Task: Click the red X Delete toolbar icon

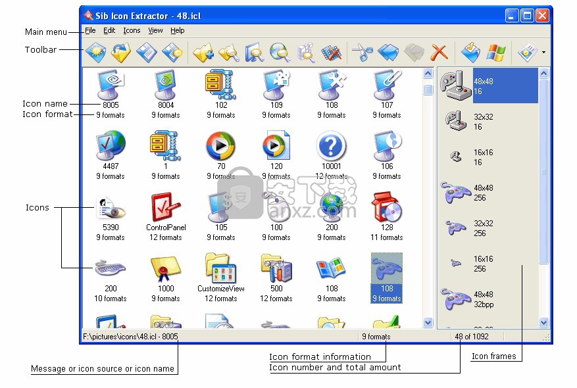Action: click(439, 52)
